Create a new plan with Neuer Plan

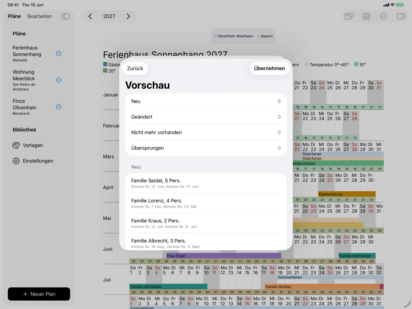39,294
